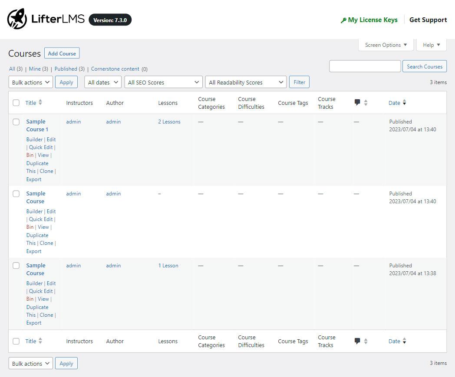
Task: Tick the checkbox for the course with no lessons
Action: 16,194
